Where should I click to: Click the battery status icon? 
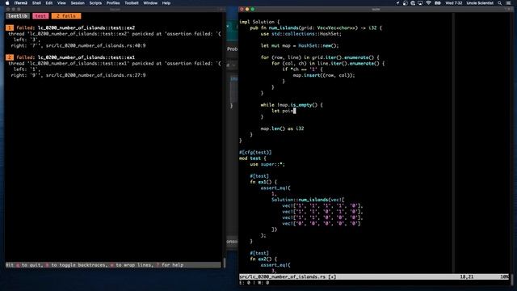pyautogui.click(x=438, y=3)
